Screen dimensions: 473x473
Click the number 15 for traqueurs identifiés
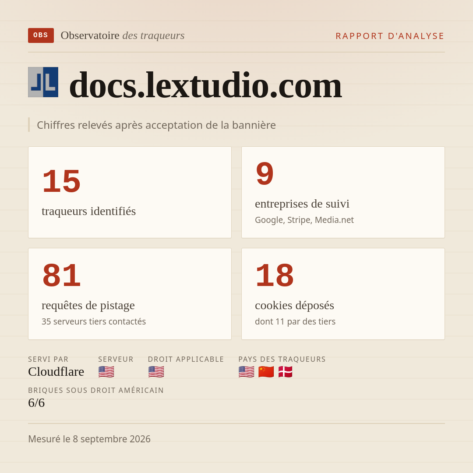(62, 181)
